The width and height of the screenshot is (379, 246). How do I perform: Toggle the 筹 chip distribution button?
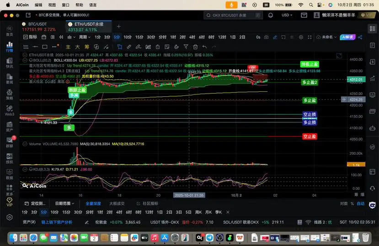tap(87, 47)
